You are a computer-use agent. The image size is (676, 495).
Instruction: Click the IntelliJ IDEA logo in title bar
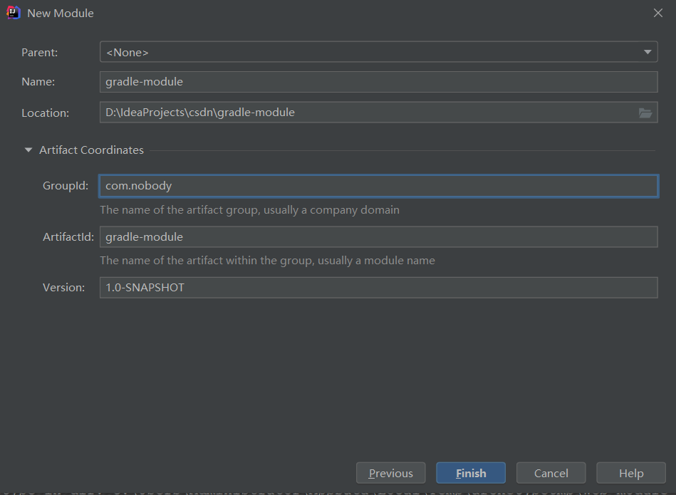click(x=12, y=12)
